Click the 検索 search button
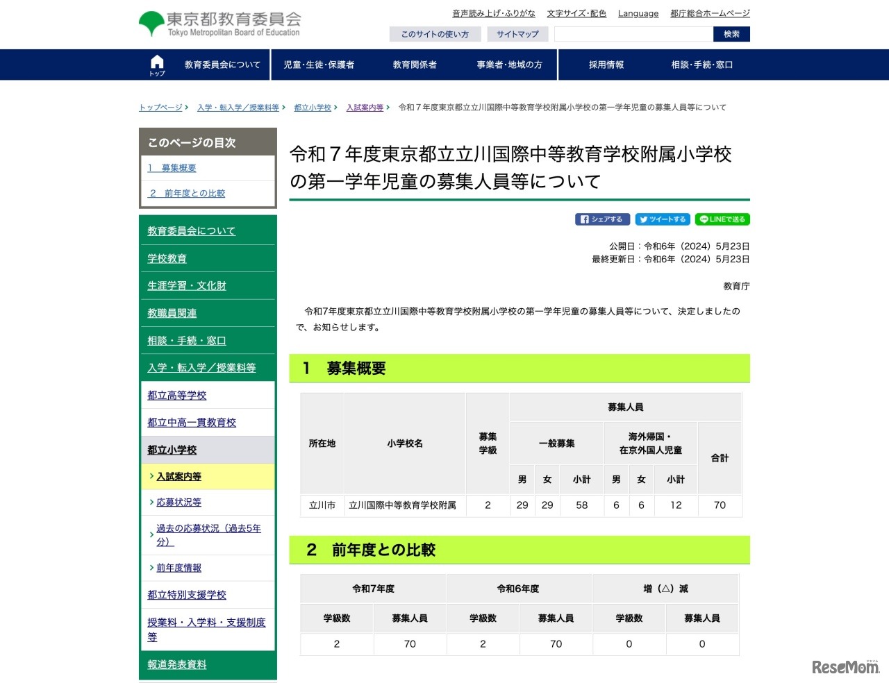The image size is (889, 683). (x=731, y=34)
